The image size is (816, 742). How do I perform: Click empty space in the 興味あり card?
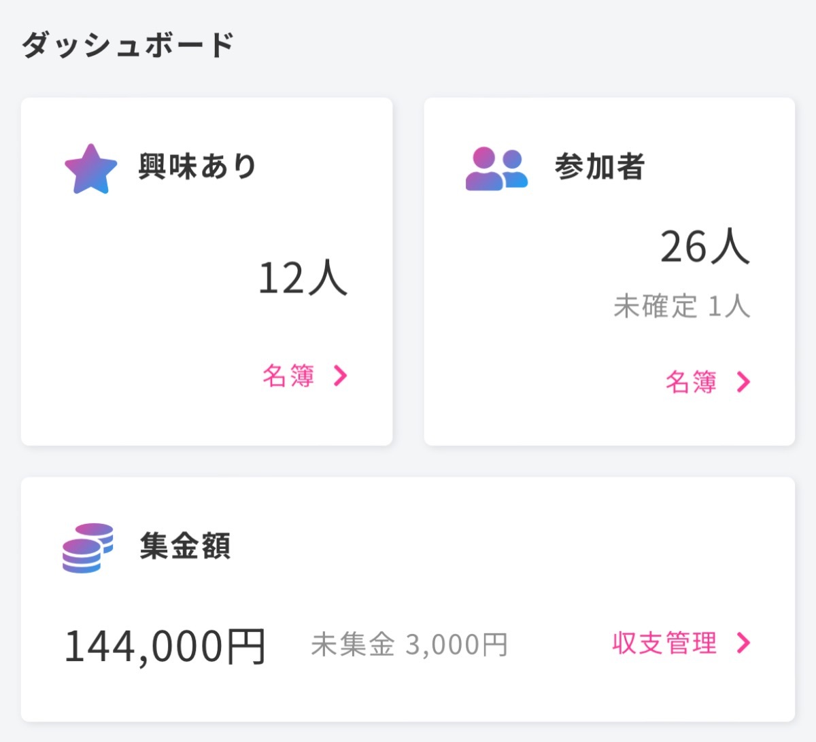136,306
